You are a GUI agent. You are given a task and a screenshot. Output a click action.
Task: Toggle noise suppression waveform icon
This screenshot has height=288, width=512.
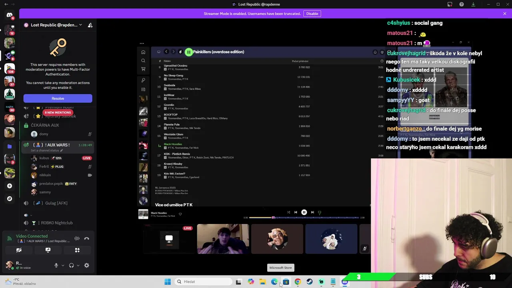(77, 239)
